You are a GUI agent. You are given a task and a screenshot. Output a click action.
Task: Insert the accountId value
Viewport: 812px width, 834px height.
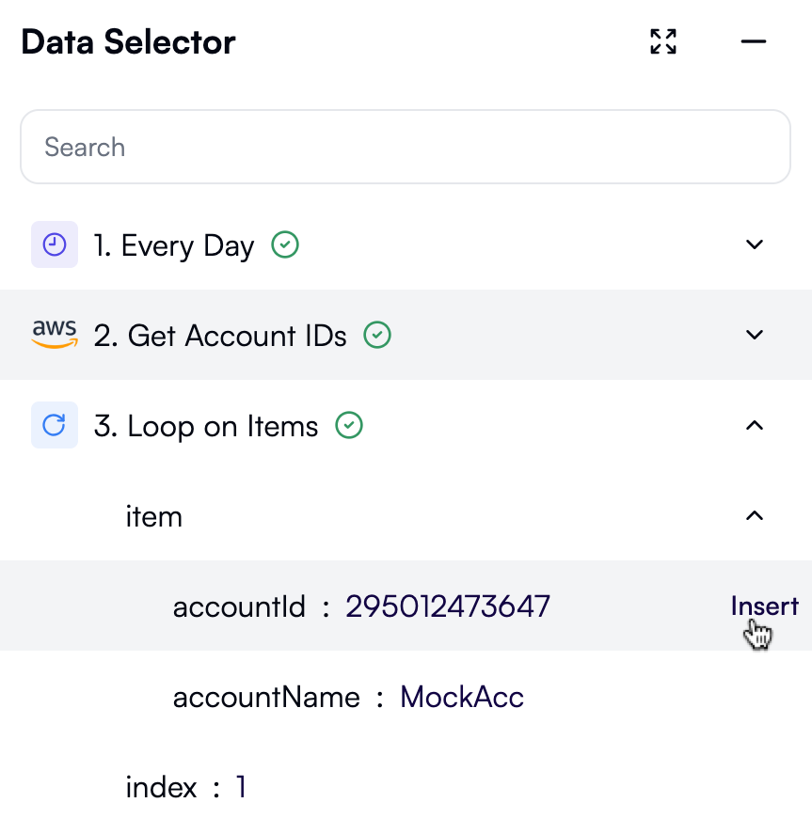pyautogui.click(x=764, y=606)
